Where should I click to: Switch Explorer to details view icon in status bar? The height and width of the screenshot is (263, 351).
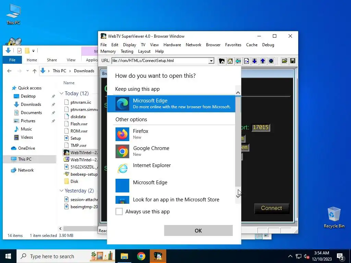click(x=259, y=236)
